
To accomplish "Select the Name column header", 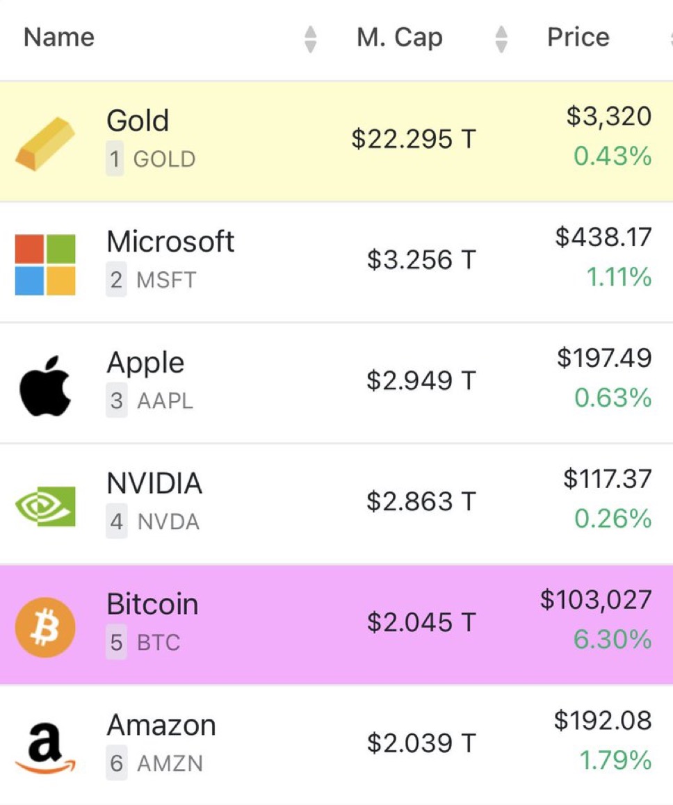I will click(59, 37).
